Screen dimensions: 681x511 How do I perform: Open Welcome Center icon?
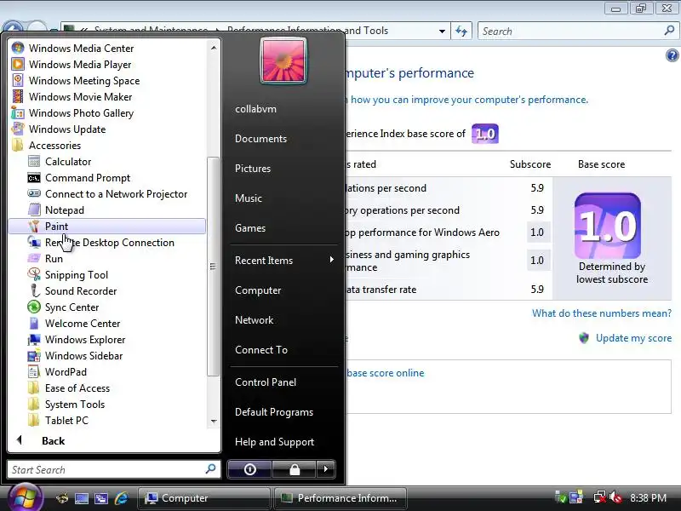click(x=34, y=324)
